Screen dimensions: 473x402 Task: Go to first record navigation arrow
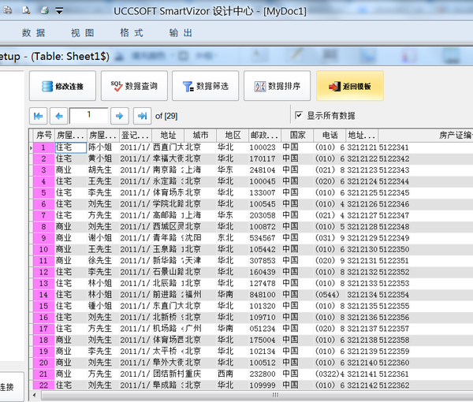pos(38,116)
